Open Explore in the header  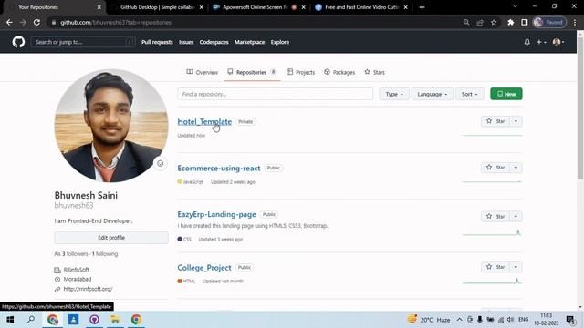(280, 42)
